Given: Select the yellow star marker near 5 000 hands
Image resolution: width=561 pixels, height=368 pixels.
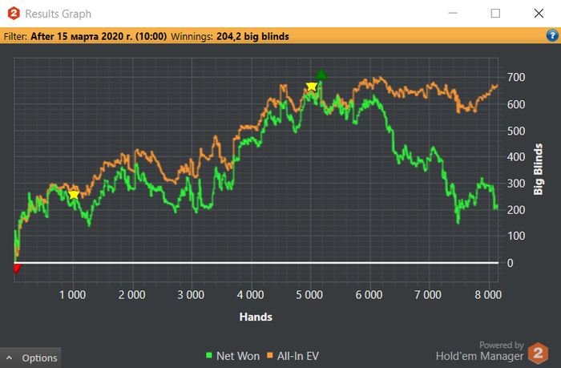Looking at the screenshot, I should point(311,86).
